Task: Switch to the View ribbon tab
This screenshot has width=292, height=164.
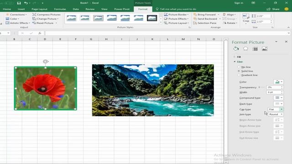Action: pos(104,9)
